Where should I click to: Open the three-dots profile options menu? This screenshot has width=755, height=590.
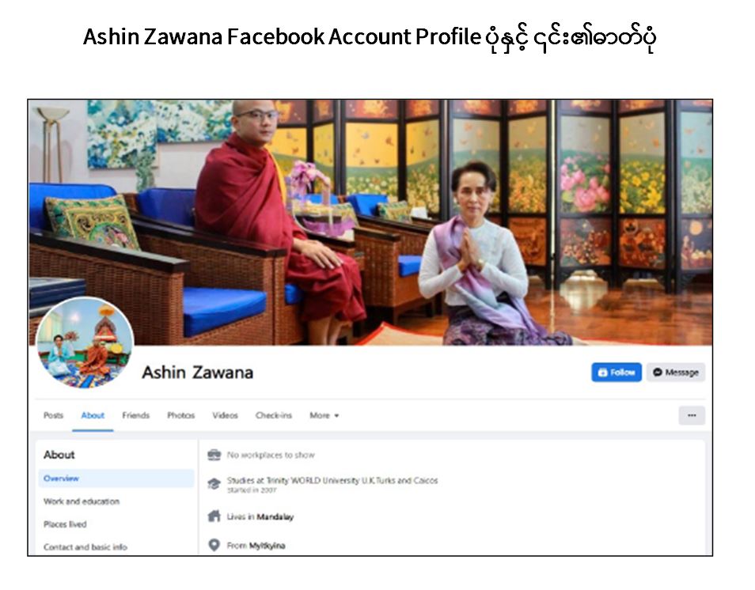[x=692, y=415]
